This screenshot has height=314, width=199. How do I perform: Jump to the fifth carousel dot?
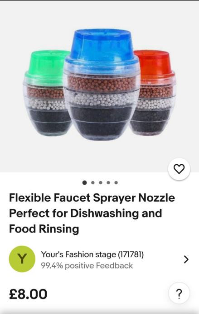click(116, 182)
